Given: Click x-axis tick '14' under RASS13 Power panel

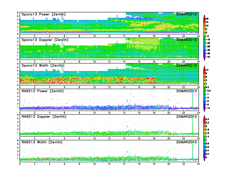Looking at the screenshot, I should (124, 113).
